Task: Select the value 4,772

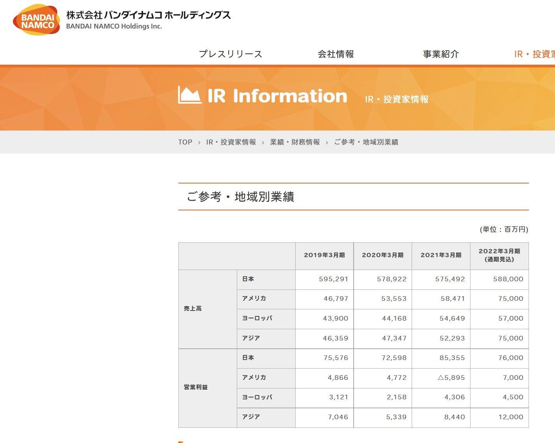Action: pos(396,378)
